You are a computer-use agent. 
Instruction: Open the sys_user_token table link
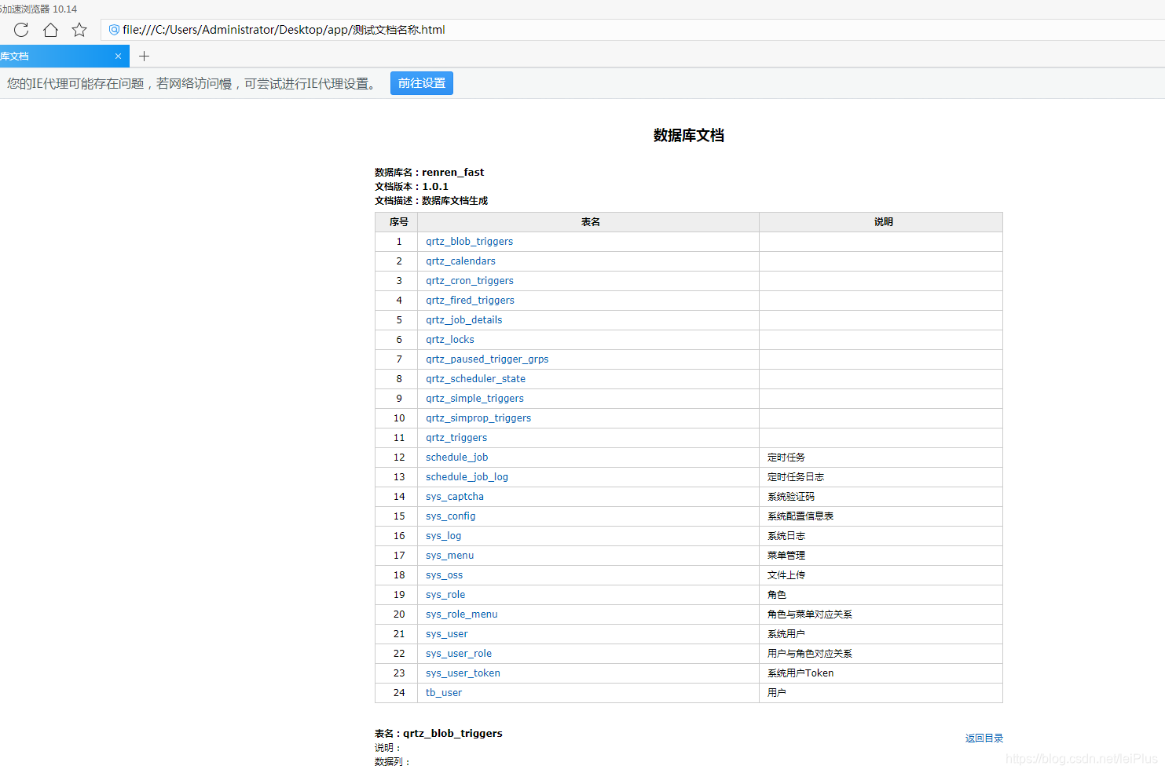point(463,673)
